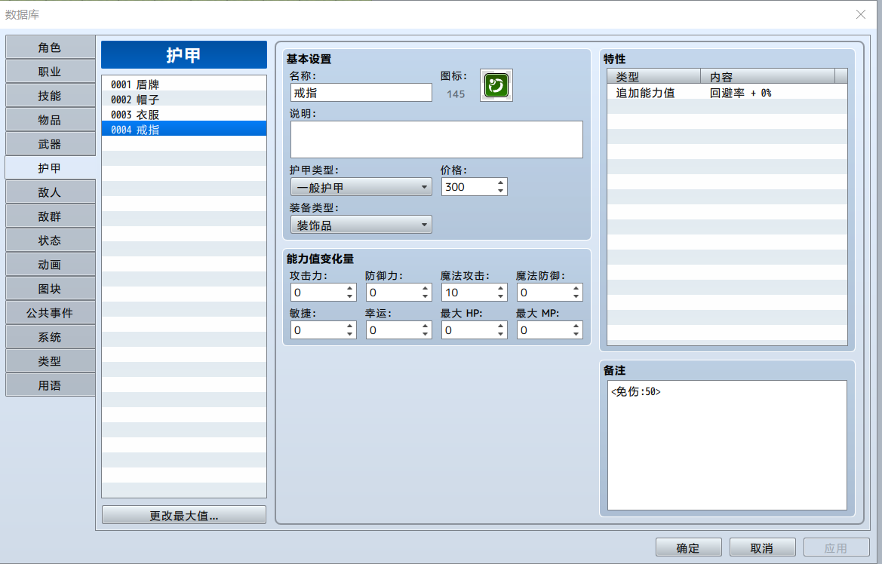Screen dimensions: 882x564
Task: Increase 魔法攻击 with the up arrow
Action: pos(501,288)
